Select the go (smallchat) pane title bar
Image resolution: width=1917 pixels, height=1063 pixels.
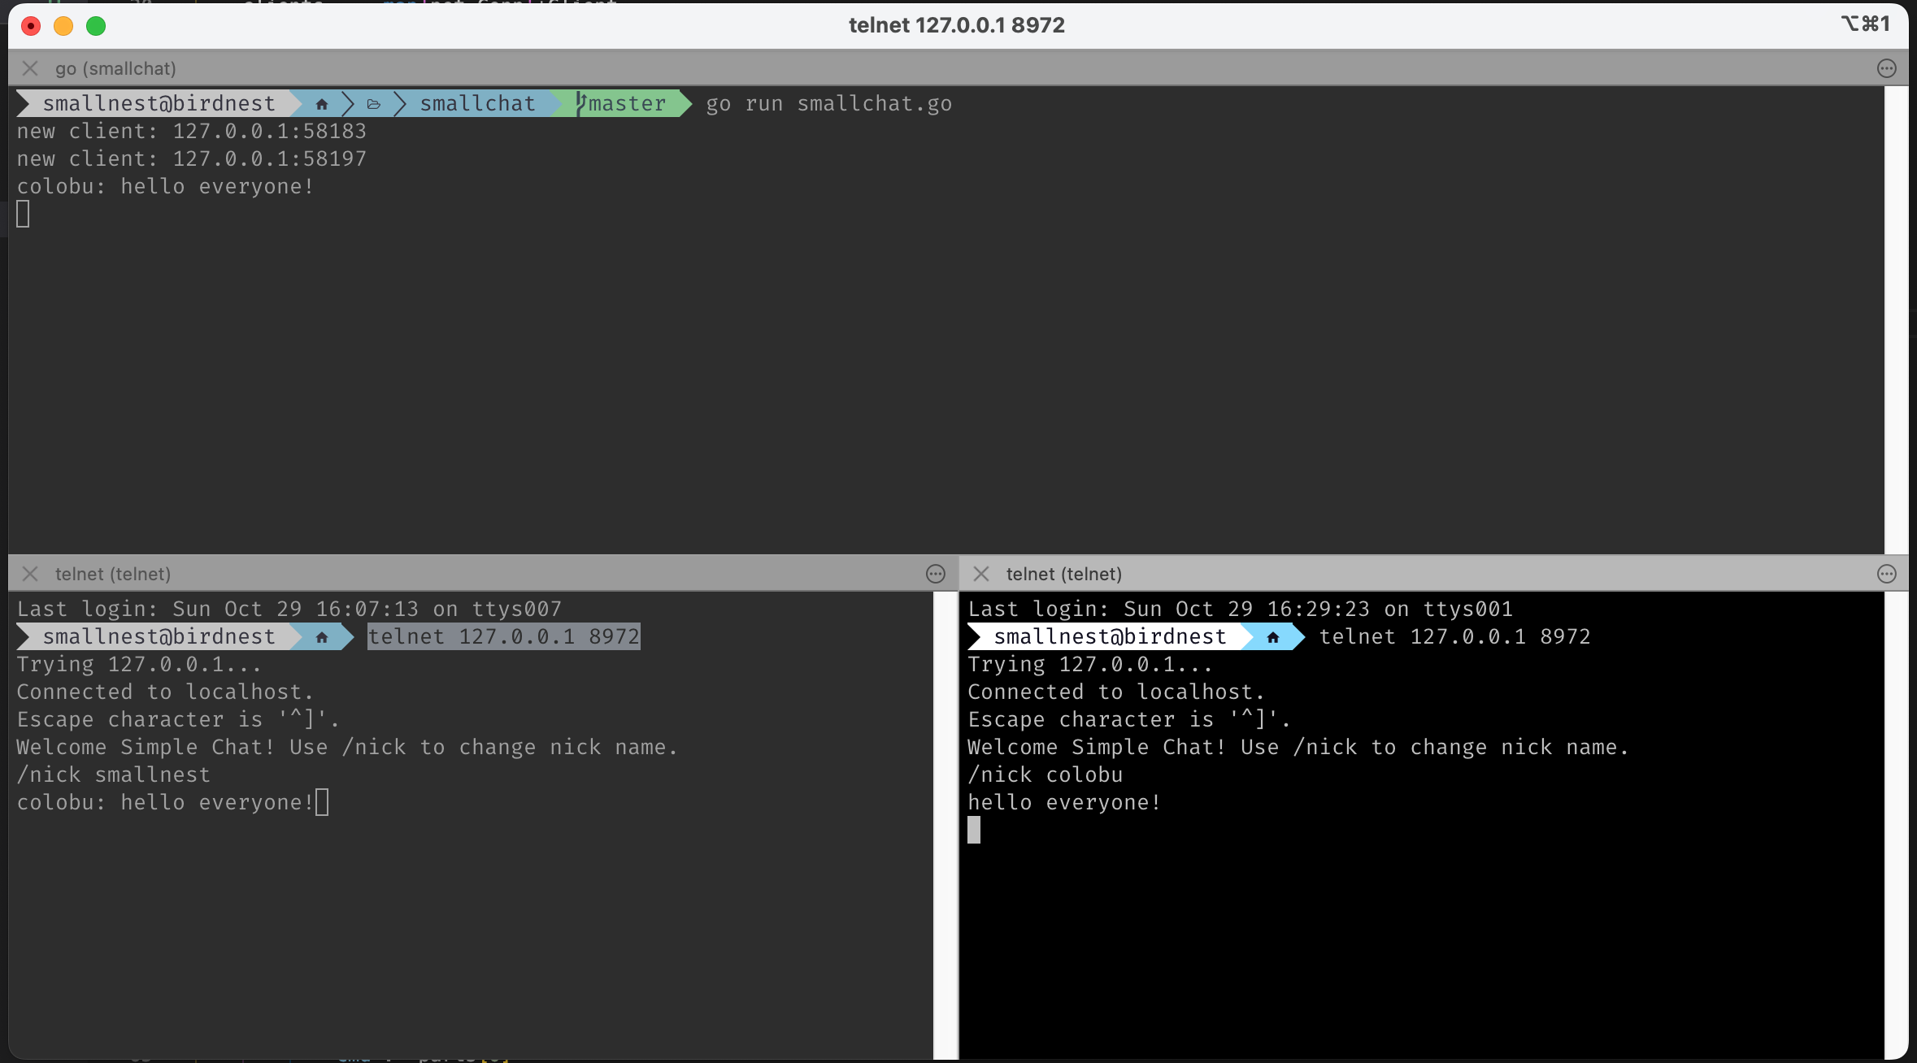tap(115, 68)
